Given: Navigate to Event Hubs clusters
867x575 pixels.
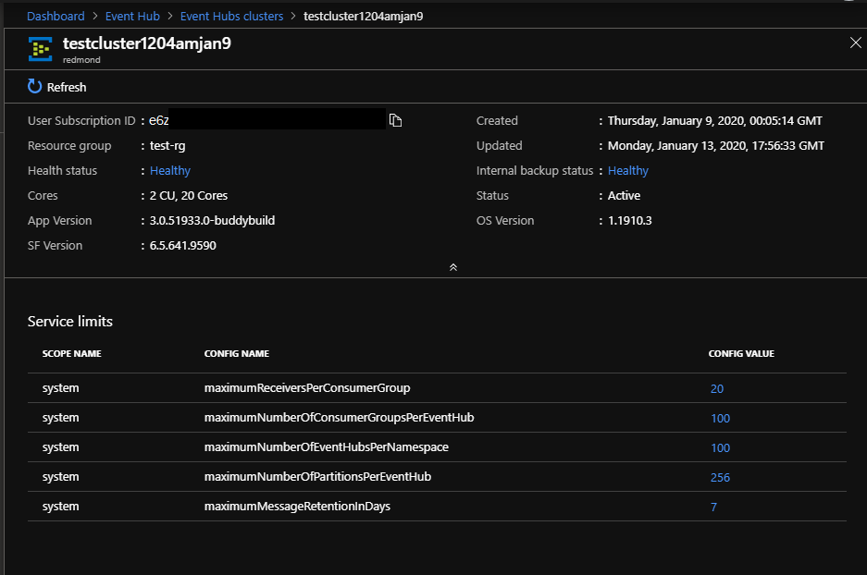Looking at the screenshot, I should pos(231,15).
